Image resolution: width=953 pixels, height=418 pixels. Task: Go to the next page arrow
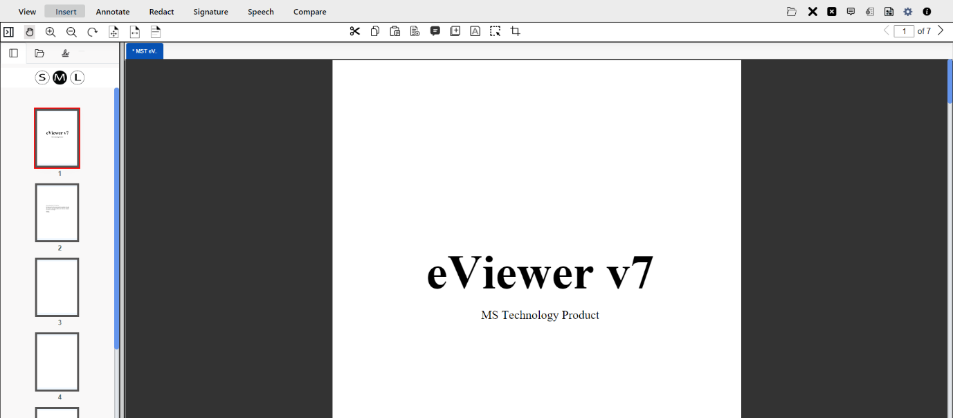point(940,30)
